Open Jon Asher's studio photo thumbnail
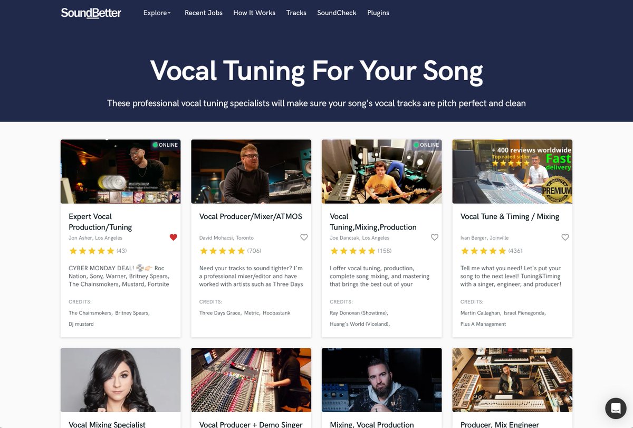 121,172
